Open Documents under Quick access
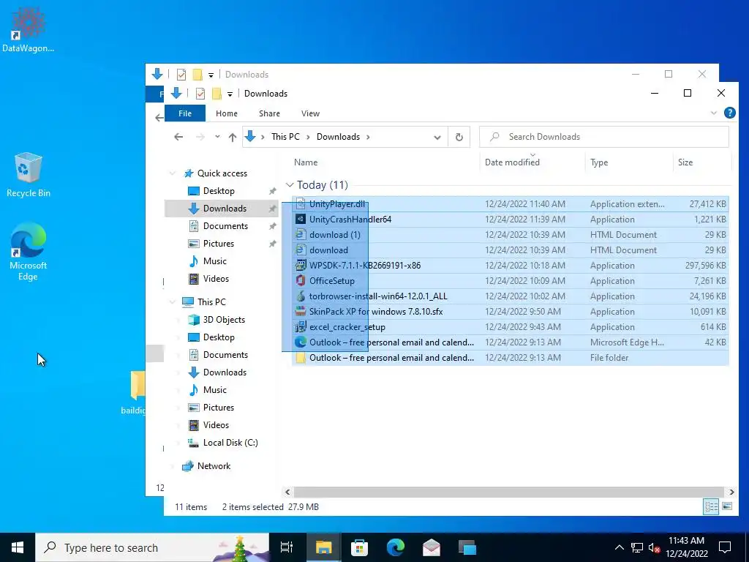749x562 pixels. [225, 226]
